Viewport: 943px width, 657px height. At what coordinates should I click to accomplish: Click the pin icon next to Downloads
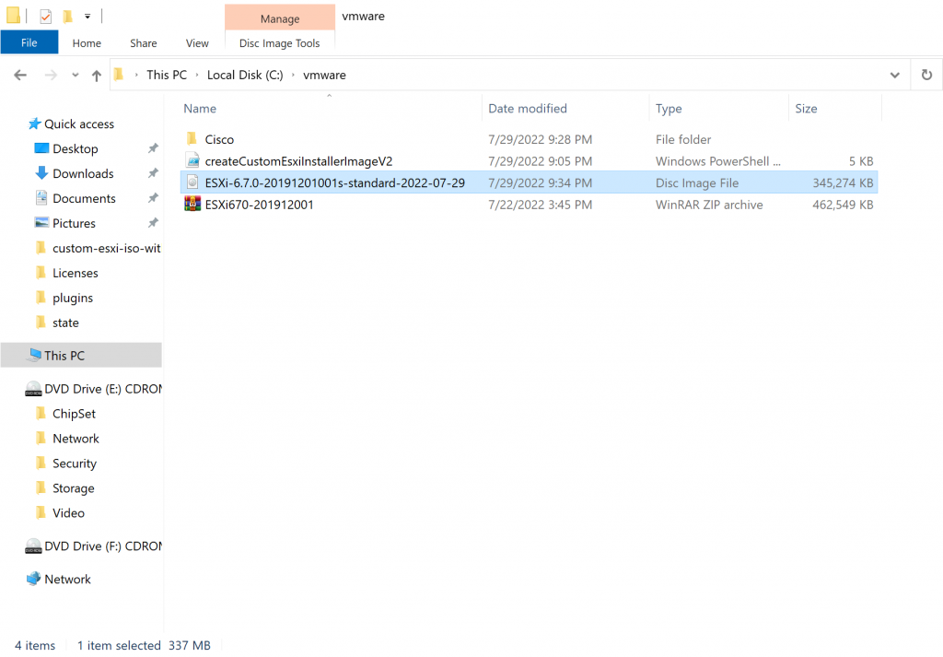tap(154, 173)
